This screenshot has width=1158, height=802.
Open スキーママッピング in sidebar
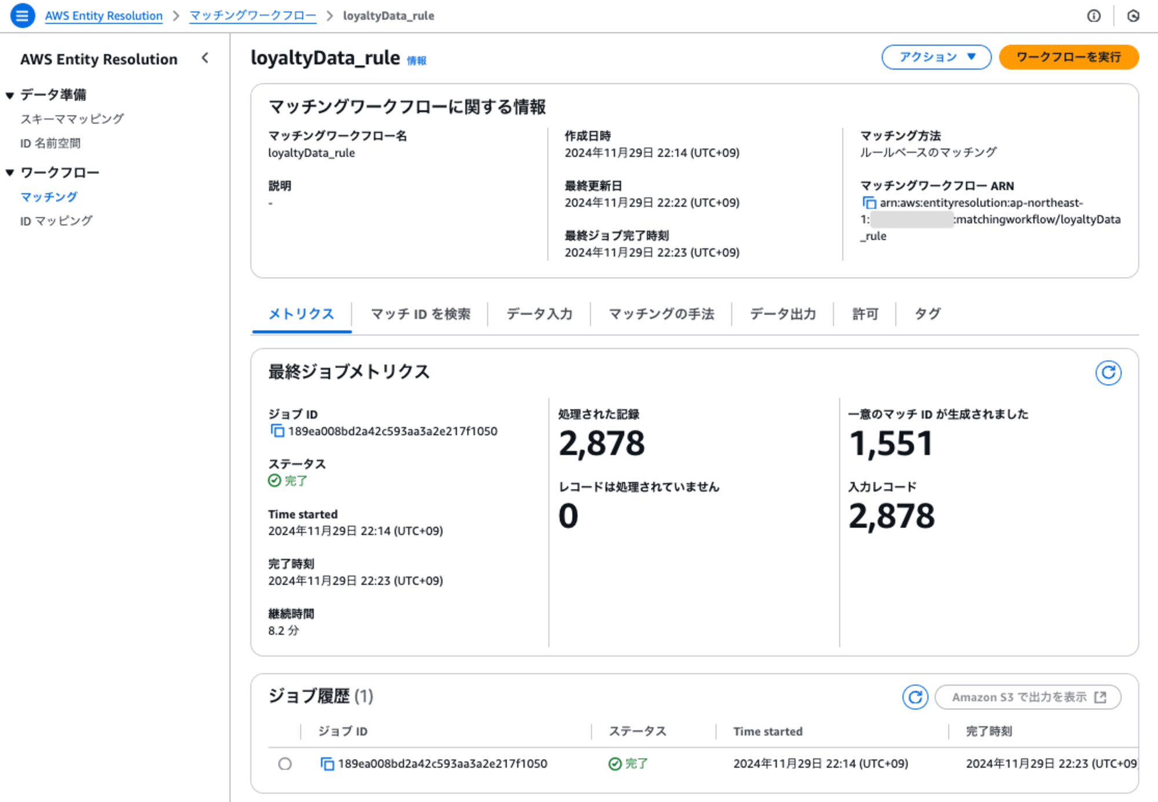tap(72, 119)
